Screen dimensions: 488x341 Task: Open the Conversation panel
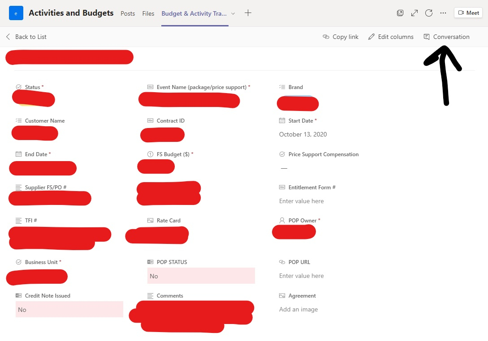[x=447, y=37]
